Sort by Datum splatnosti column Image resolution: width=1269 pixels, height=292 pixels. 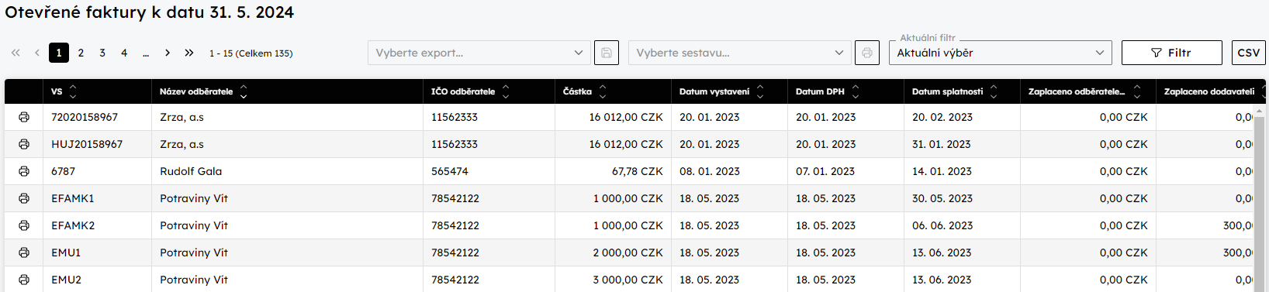[994, 91]
